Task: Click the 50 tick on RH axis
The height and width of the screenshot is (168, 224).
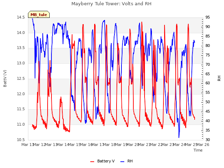Action: coord(208,102)
